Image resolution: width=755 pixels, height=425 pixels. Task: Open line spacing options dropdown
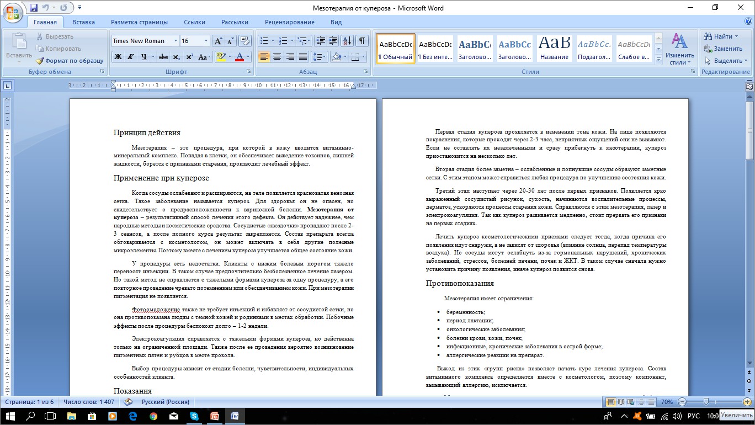point(320,57)
